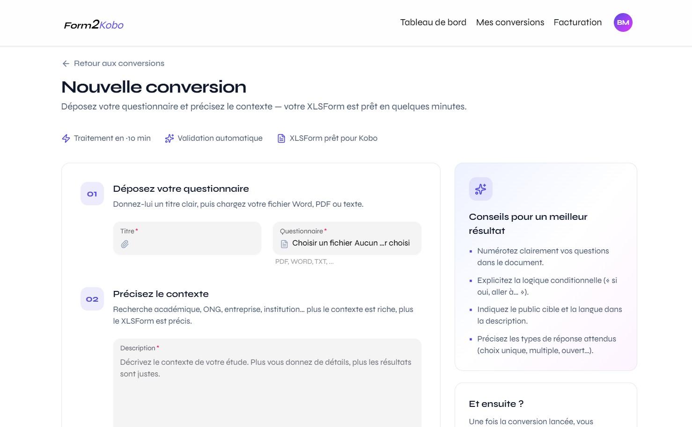Click the sparkle icon on the Conseils card
Screen dimensions: 692x427
(480, 189)
